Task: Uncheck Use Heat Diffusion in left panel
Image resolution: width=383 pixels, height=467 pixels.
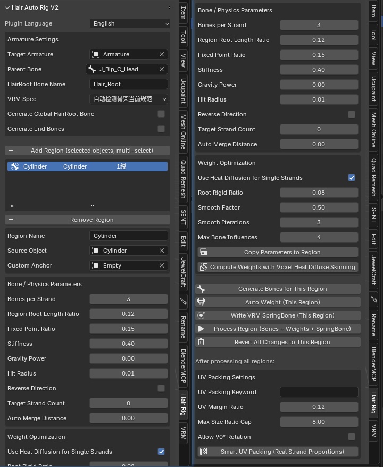Action: tap(161, 452)
